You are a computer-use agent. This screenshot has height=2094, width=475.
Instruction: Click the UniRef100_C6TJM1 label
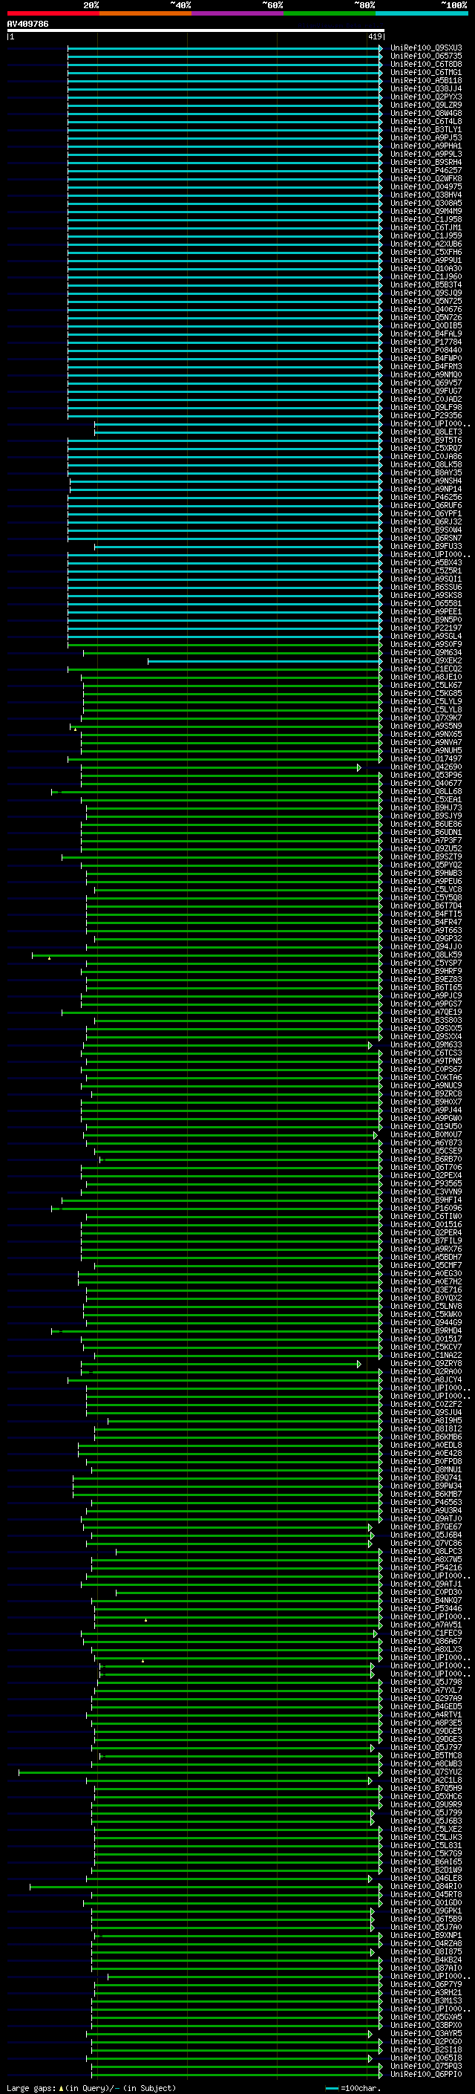tap(426, 227)
